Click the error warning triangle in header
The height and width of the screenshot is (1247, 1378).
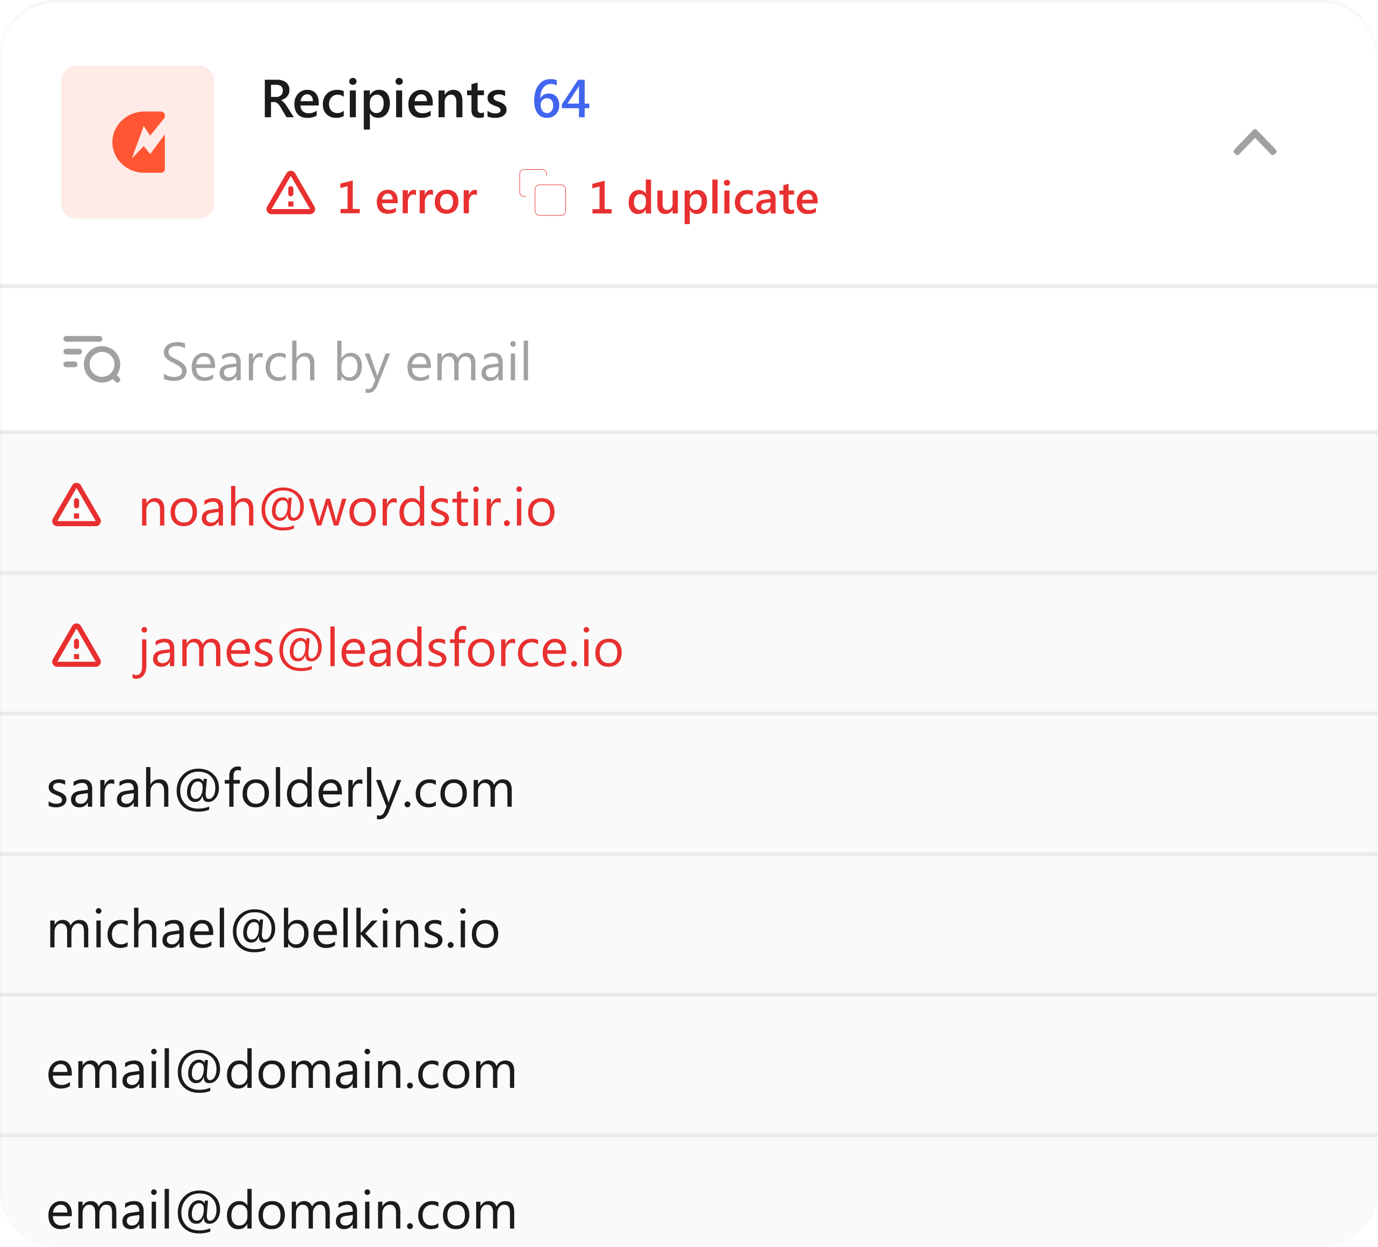[291, 194]
